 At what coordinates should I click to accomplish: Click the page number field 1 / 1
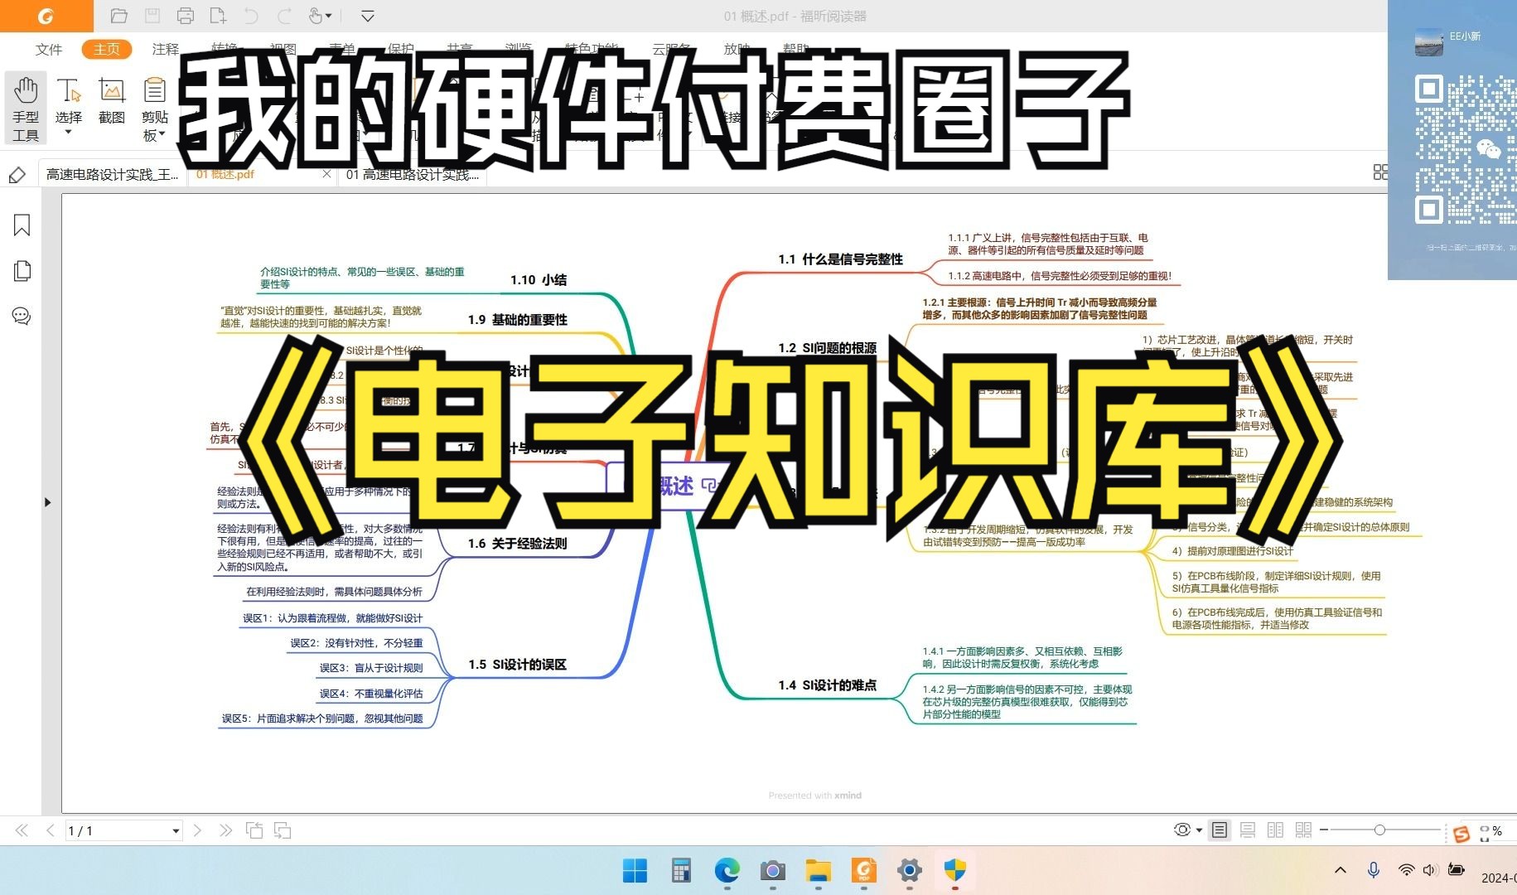tap(118, 830)
